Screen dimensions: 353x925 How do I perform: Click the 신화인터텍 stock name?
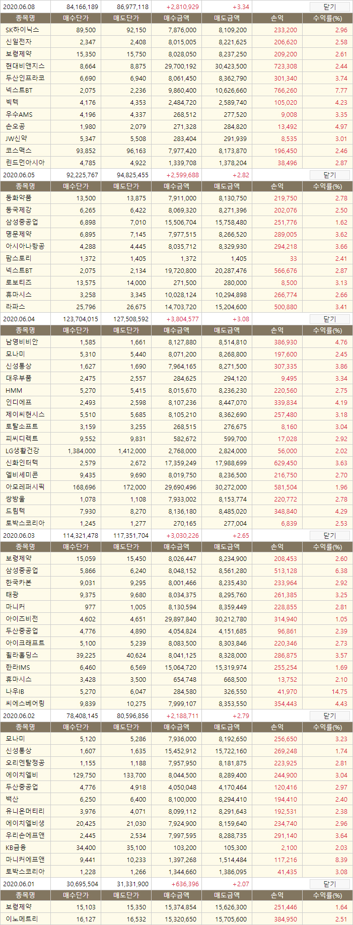click(x=22, y=463)
